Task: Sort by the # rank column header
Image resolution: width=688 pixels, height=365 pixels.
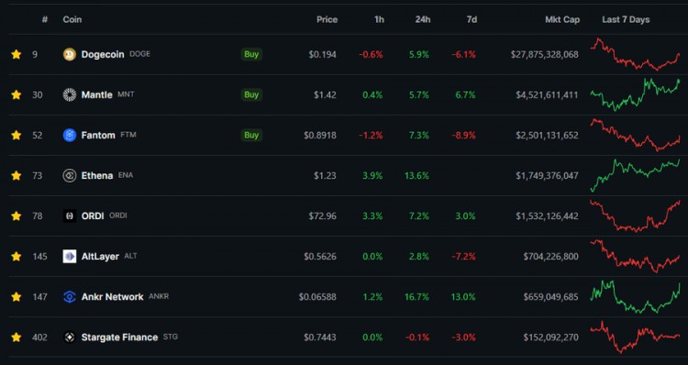Action: [x=44, y=20]
